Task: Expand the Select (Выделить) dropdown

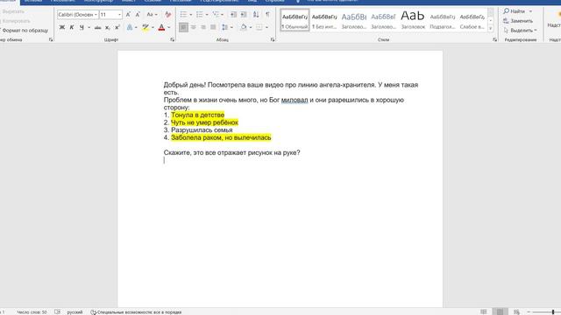Action: [536, 31]
